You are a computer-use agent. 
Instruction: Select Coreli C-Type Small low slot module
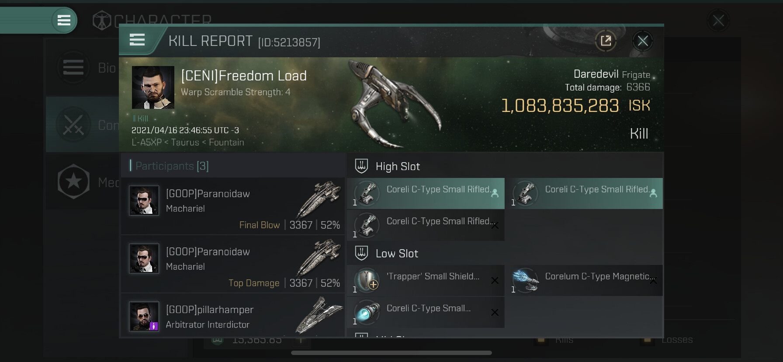click(426, 312)
